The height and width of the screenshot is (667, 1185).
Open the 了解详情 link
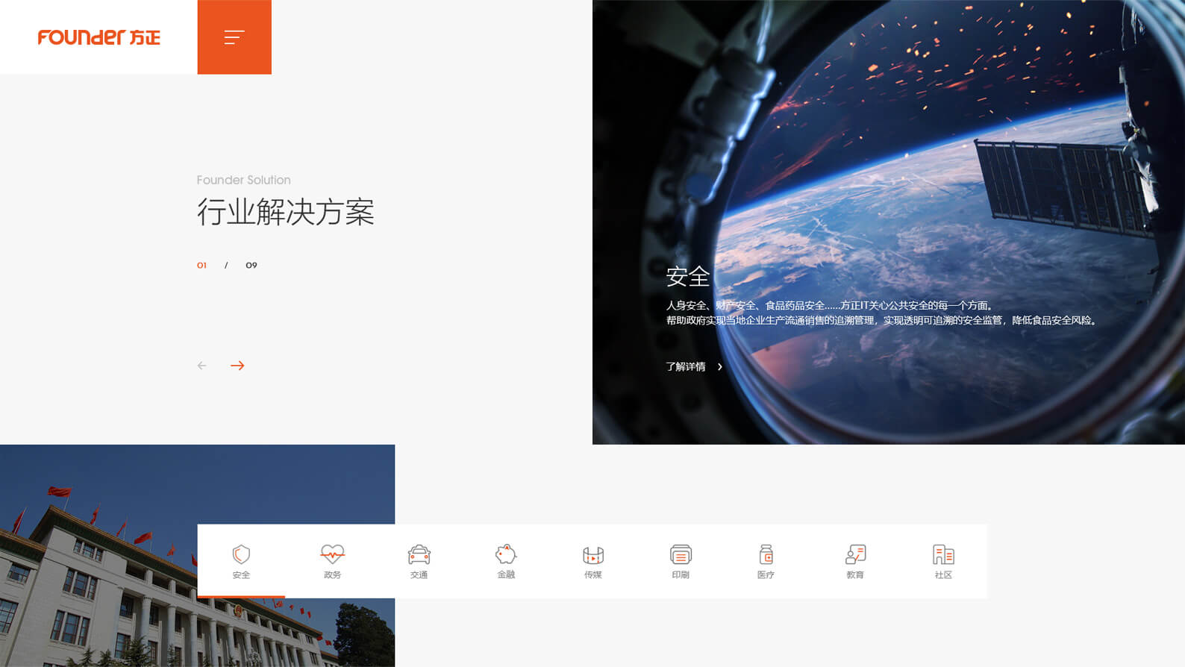pyautogui.click(x=686, y=366)
